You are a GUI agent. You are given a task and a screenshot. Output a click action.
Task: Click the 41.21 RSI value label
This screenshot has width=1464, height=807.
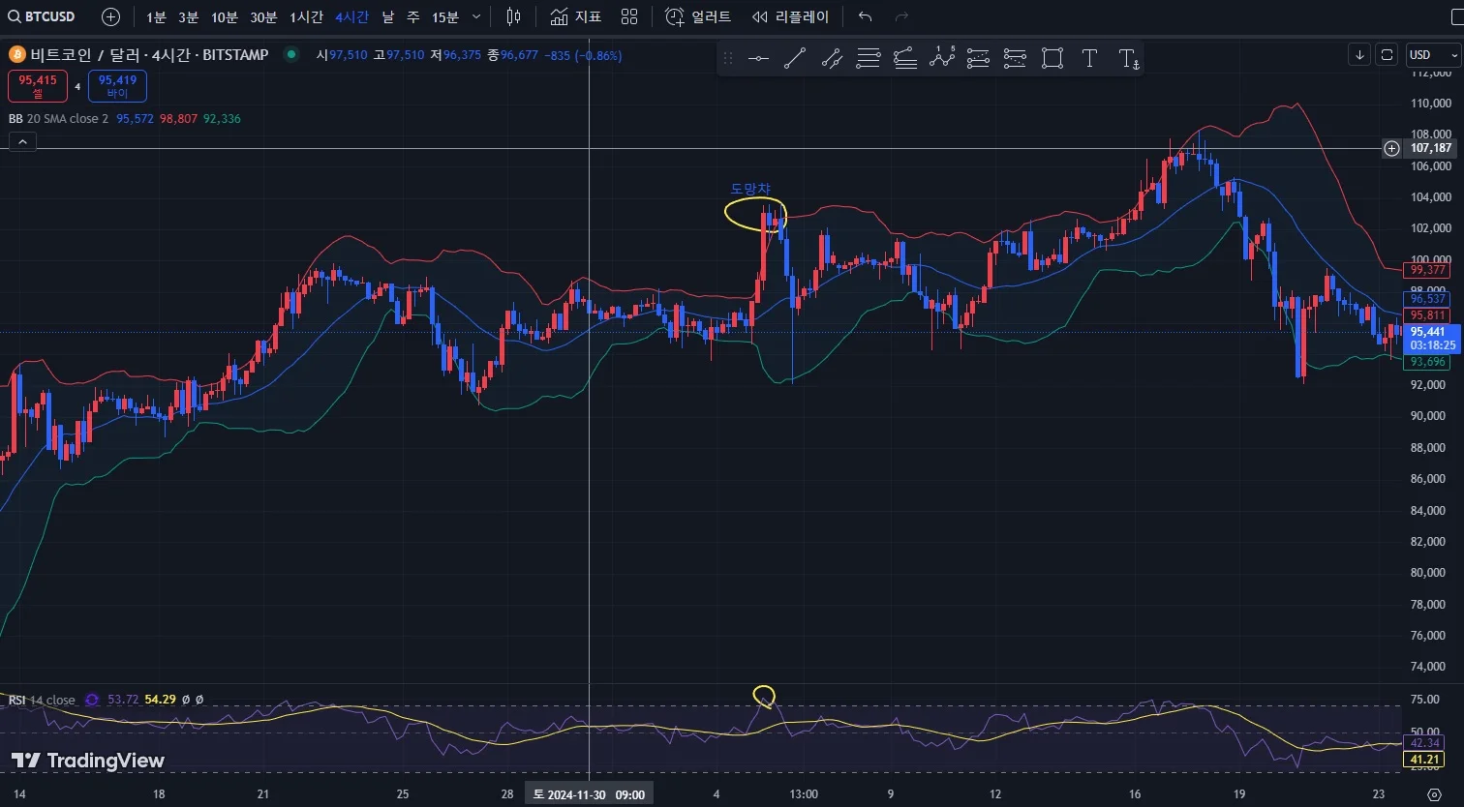pyautogui.click(x=1424, y=761)
